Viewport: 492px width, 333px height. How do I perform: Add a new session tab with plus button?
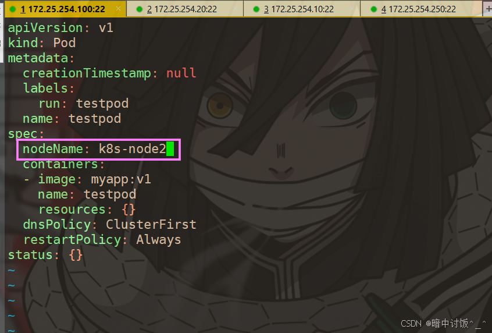tap(489, 9)
